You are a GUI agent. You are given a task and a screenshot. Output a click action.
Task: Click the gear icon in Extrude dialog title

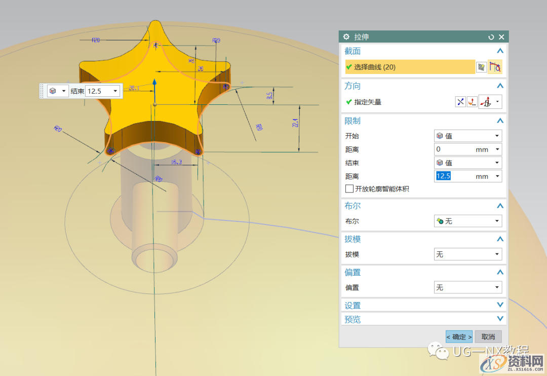pos(346,37)
